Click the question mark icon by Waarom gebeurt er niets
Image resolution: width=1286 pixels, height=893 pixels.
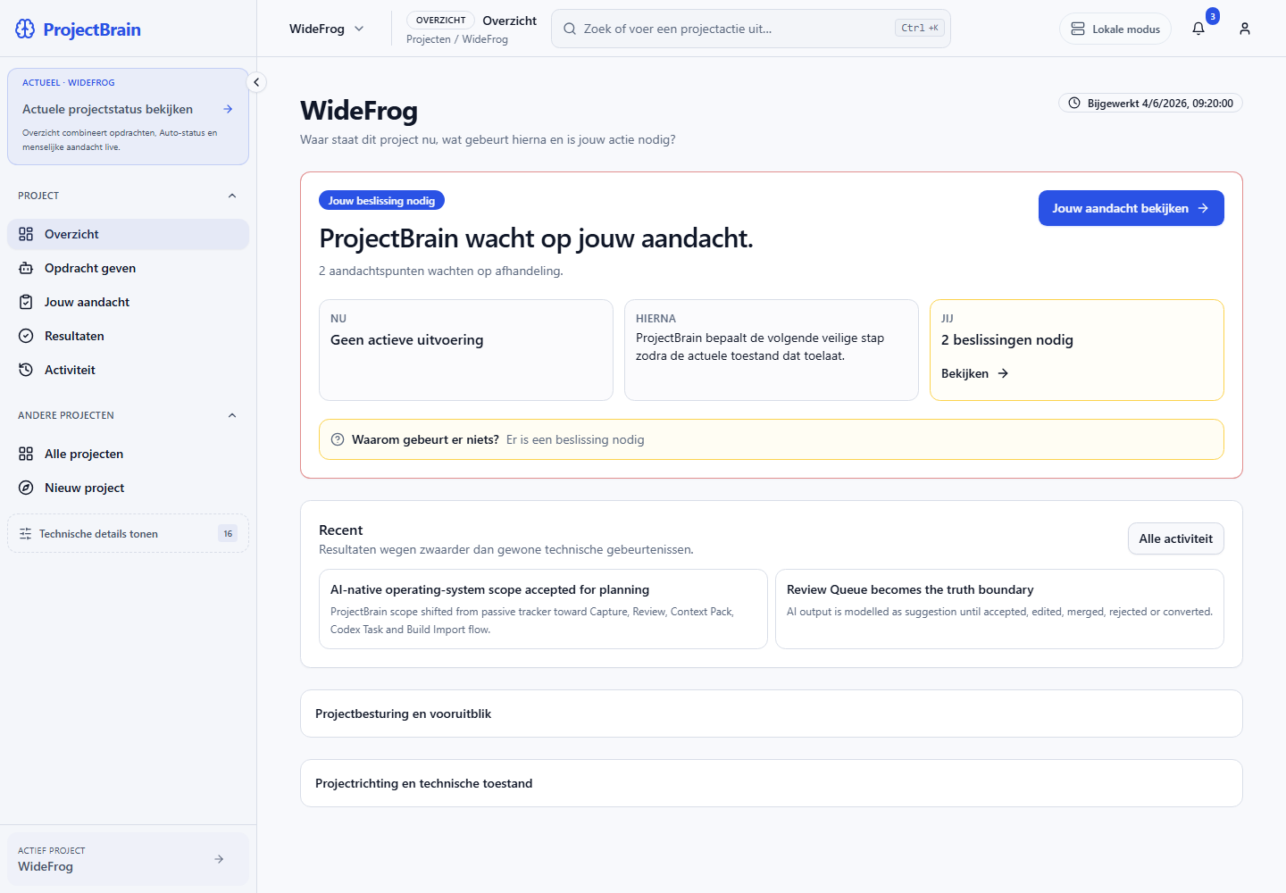pyautogui.click(x=338, y=439)
